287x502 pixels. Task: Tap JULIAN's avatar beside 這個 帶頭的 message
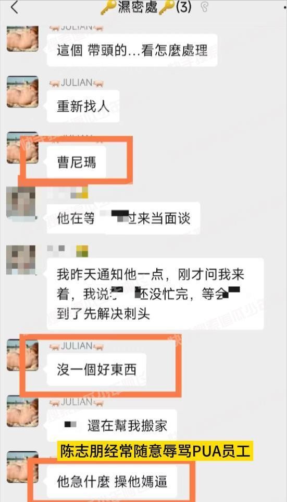23,39
